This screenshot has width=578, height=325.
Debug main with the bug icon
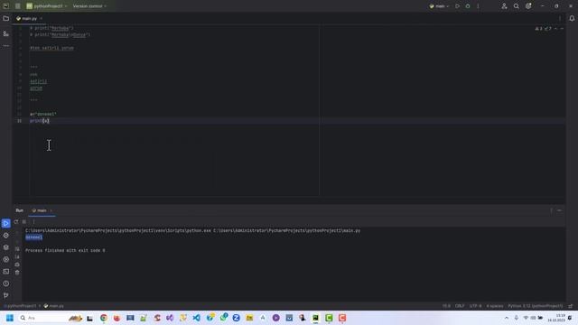pyautogui.click(x=468, y=6)
